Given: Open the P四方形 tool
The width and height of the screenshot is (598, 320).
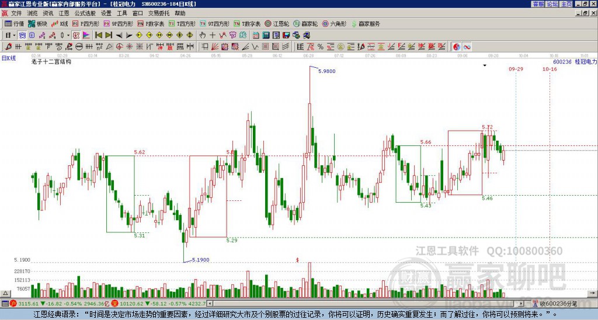Looking at the screenshot, I should click(x=86, y=23).
